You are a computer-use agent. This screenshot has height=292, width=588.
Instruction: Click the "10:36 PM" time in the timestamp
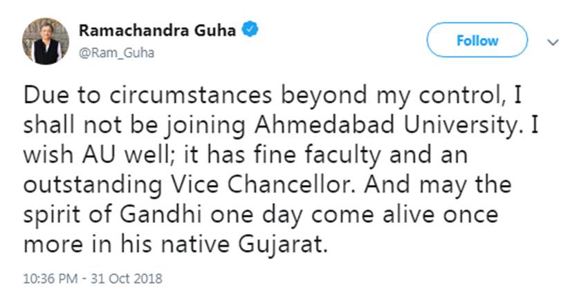click(x=48, y=279)
